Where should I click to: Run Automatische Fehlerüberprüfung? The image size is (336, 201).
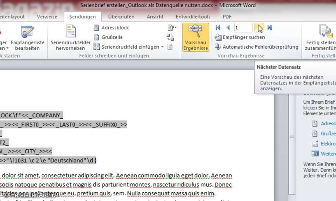click(x=256, y=47)
